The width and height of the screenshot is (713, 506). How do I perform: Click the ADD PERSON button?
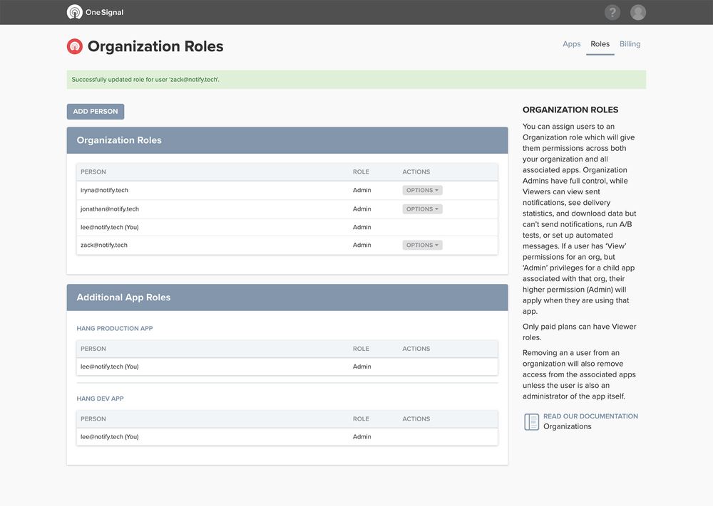(95, 111)
